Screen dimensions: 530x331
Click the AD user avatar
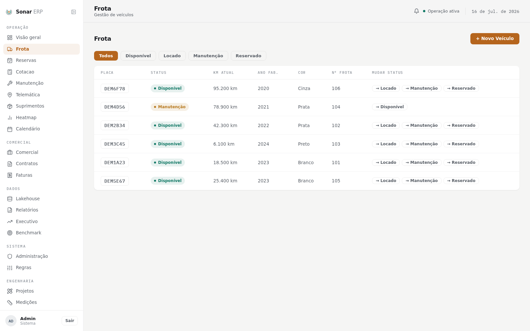point(11,321)
